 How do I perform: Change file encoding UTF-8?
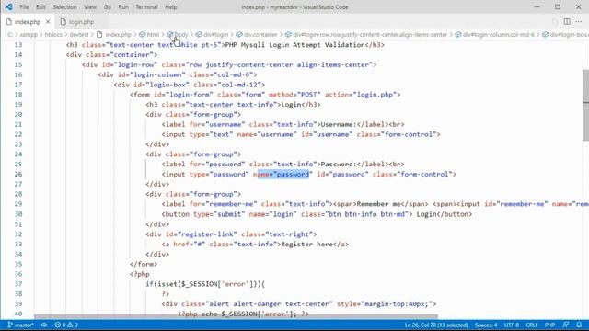click(512, 325)
